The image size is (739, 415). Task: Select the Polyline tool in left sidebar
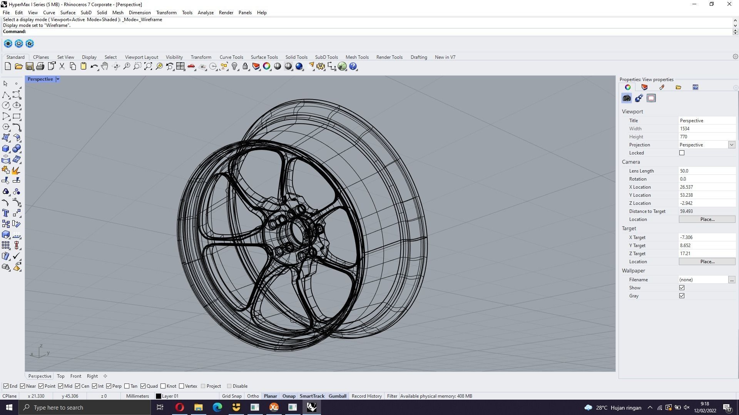coord(6,95)
